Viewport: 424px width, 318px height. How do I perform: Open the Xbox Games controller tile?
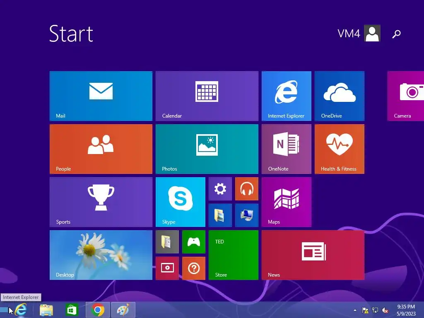pyautogui.click(x=194, y=242)
